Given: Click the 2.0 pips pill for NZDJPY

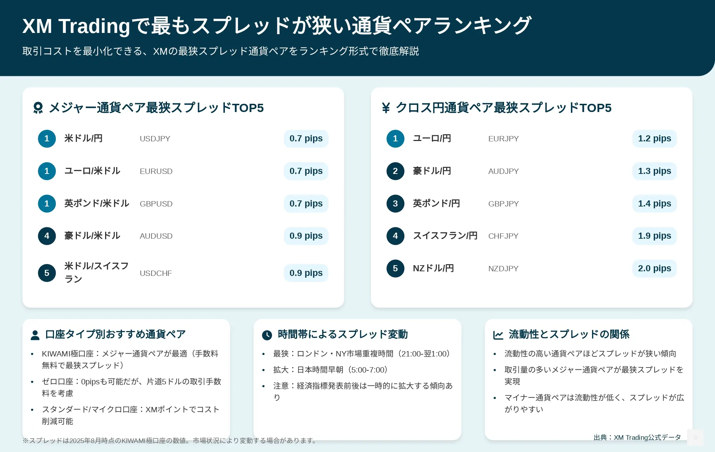Looking at the screenshot, I should 655,268.
